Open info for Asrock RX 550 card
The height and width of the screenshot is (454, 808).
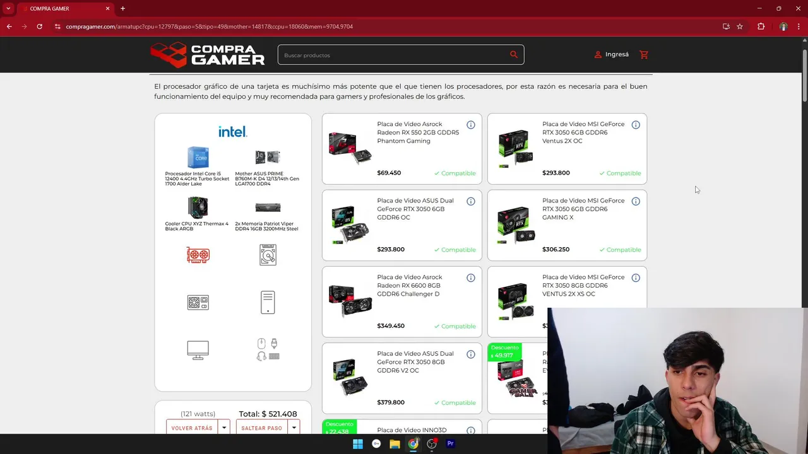pyautogui.click(x=471, y=125)
